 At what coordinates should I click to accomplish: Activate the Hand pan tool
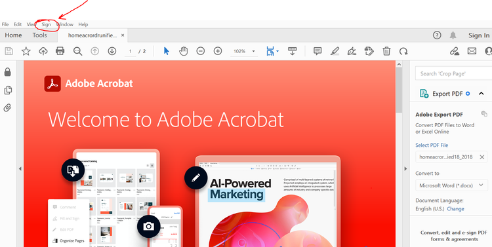(183, 51)
